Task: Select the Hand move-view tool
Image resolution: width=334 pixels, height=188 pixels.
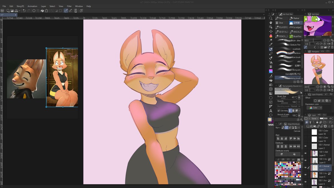Action: pyautogui.click(x=271, y=23)
